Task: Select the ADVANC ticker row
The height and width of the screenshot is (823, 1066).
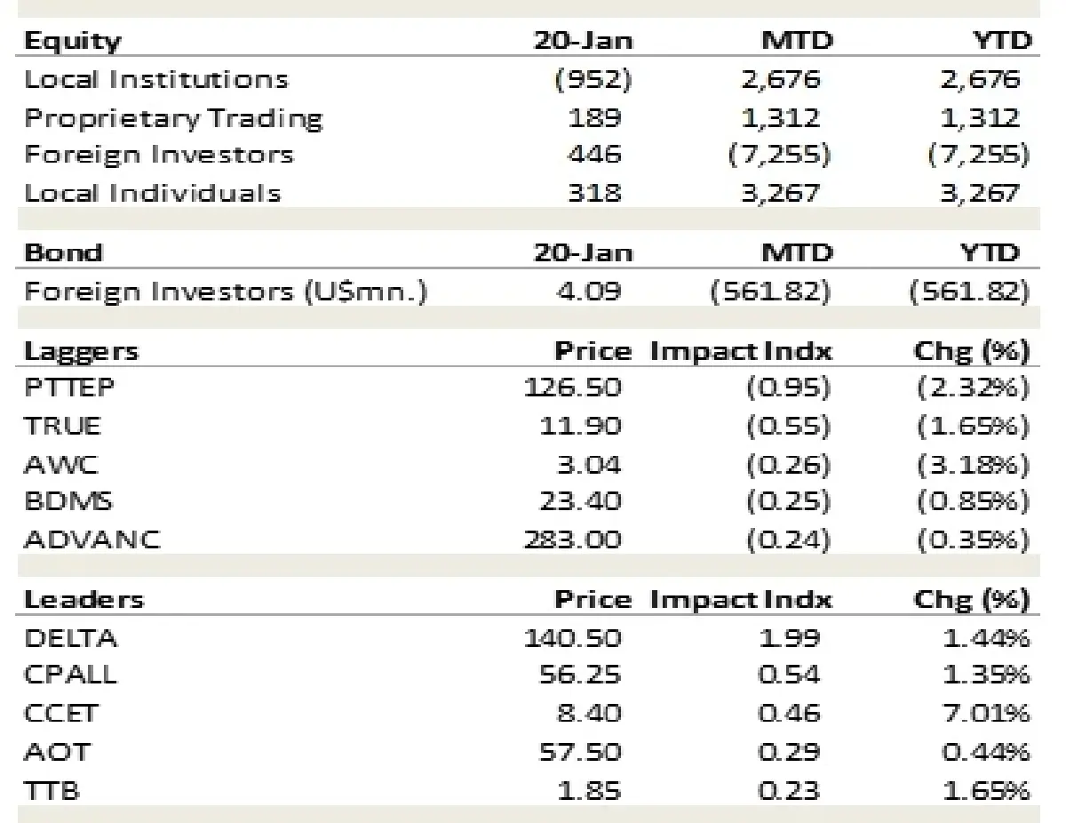Action: pos(92,539)
